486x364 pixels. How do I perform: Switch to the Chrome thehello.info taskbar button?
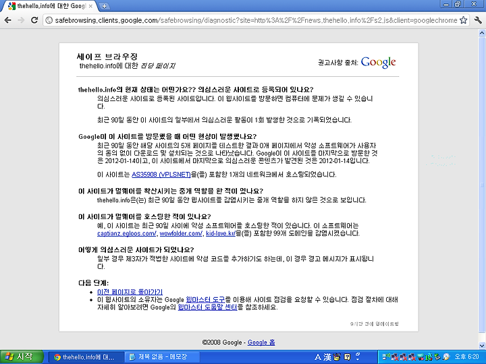point(87,357)
